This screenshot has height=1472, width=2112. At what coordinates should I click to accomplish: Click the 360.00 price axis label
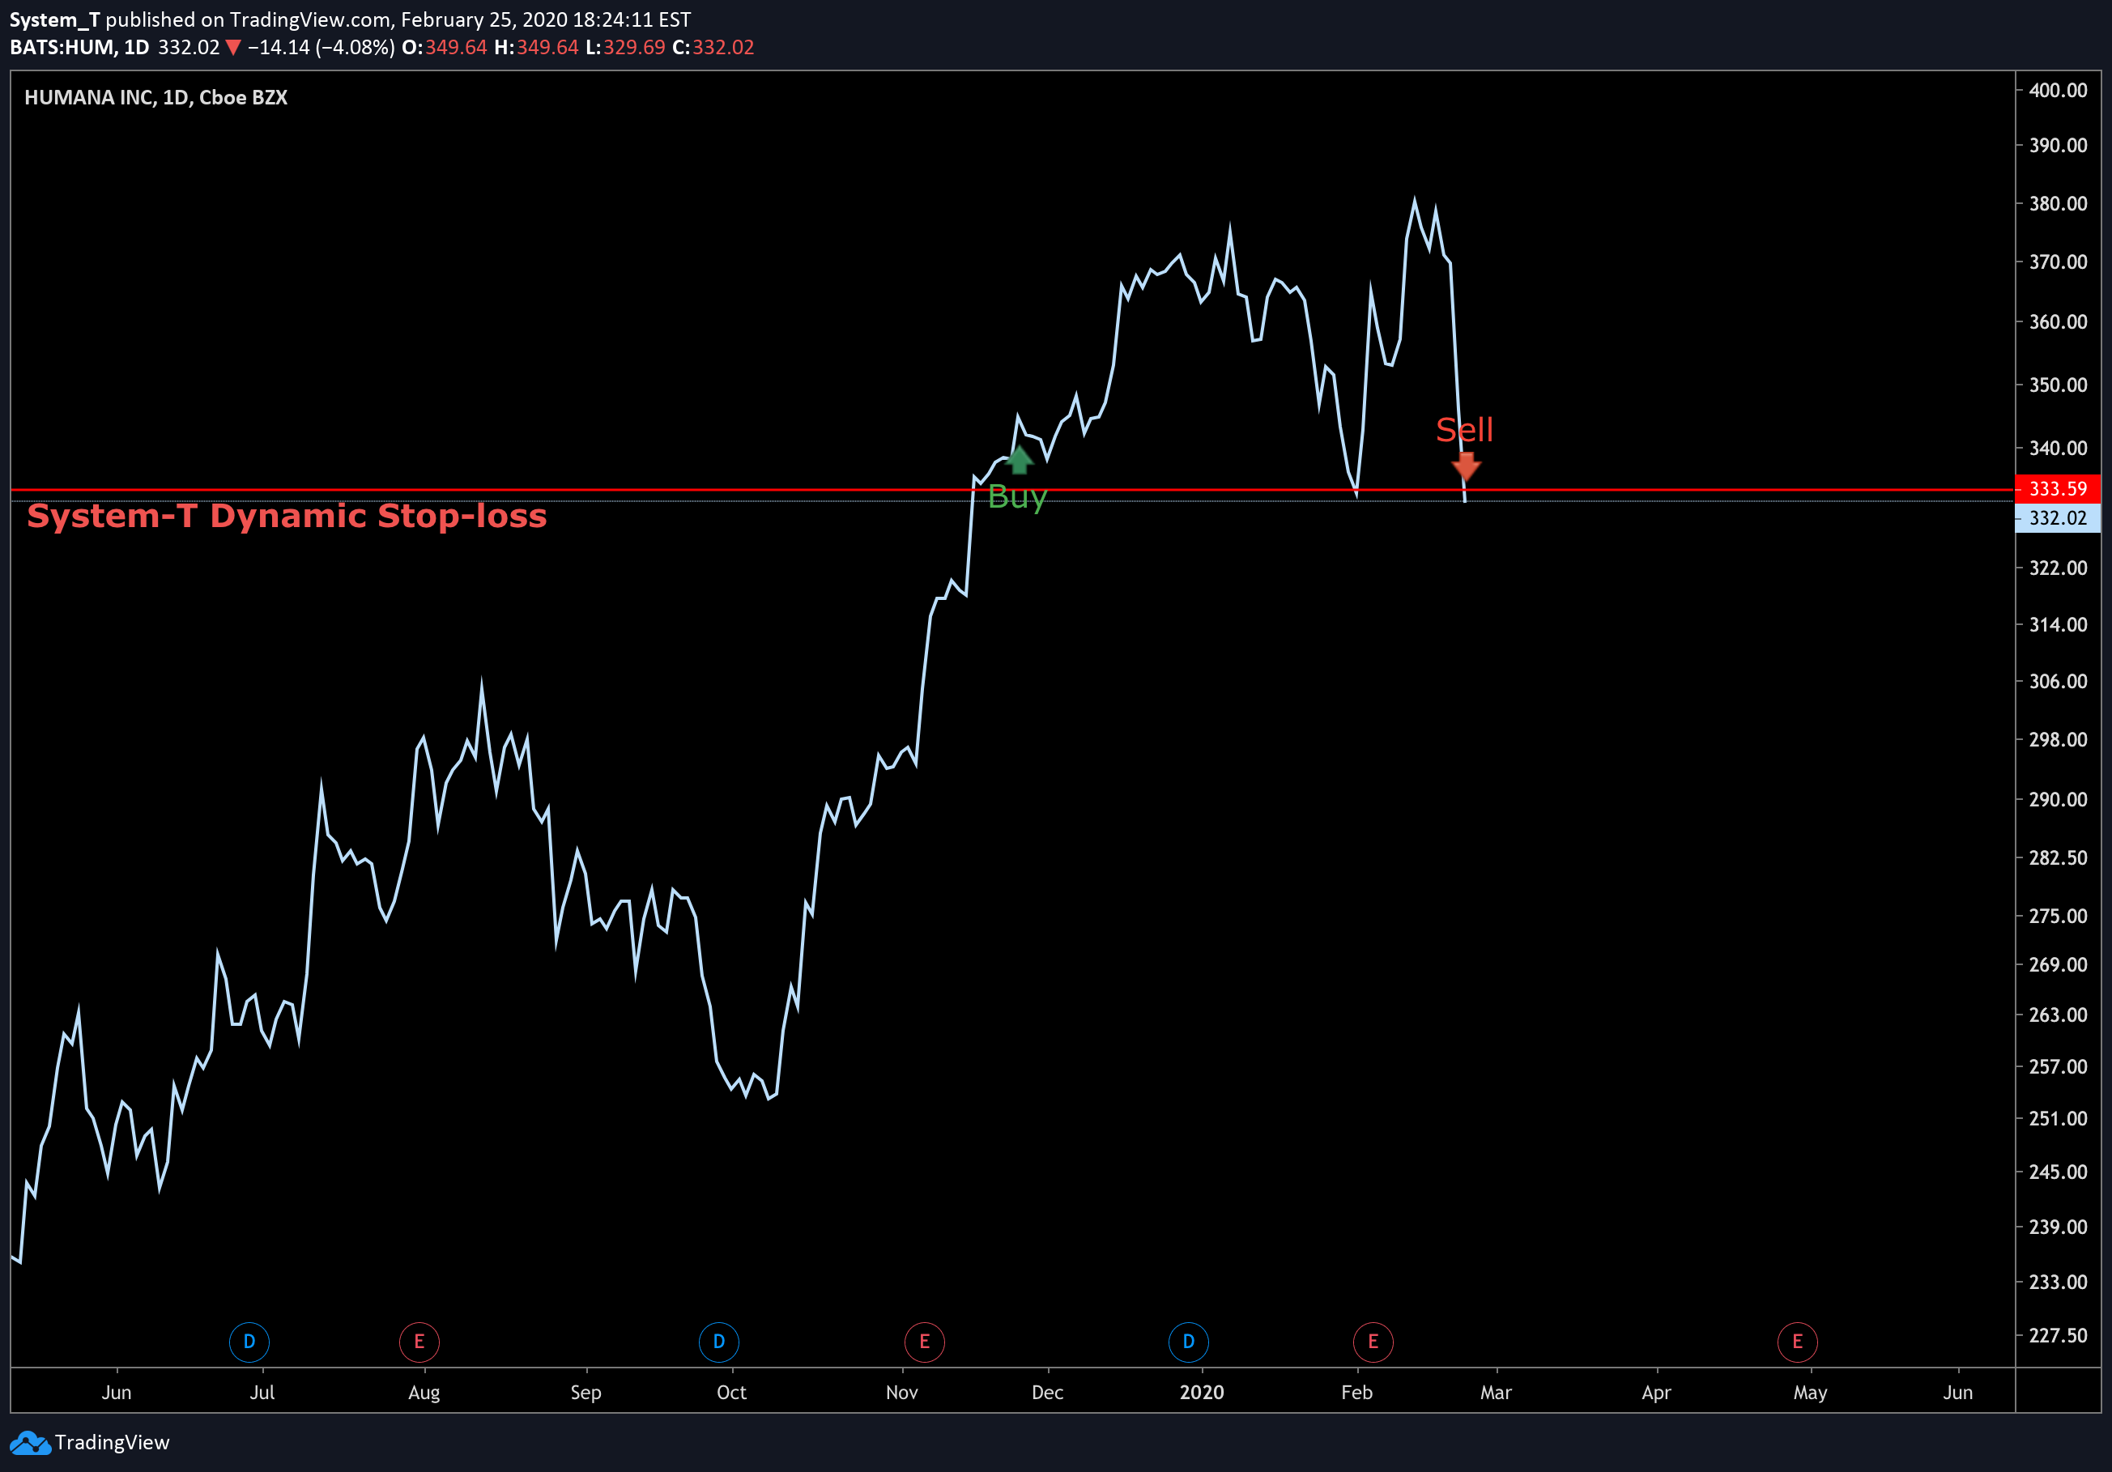coord(2058,321)
